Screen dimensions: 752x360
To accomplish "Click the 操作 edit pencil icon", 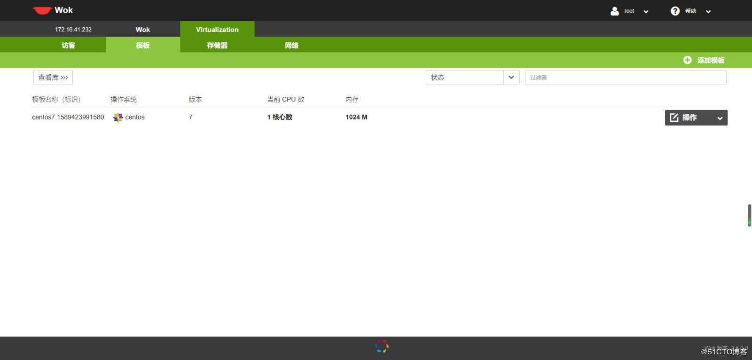I will click(674, 117).
